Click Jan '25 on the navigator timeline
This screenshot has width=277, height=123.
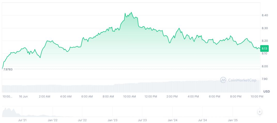[233, 120]
